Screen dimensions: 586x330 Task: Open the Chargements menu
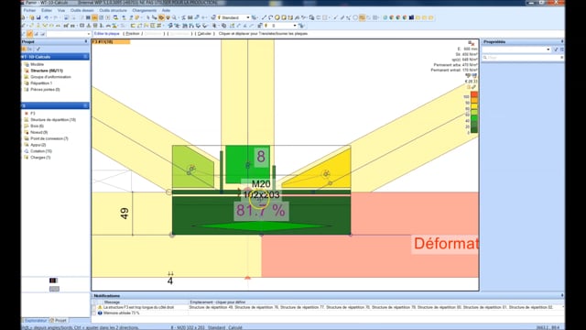pyautogui.click(x=145, y=10)
